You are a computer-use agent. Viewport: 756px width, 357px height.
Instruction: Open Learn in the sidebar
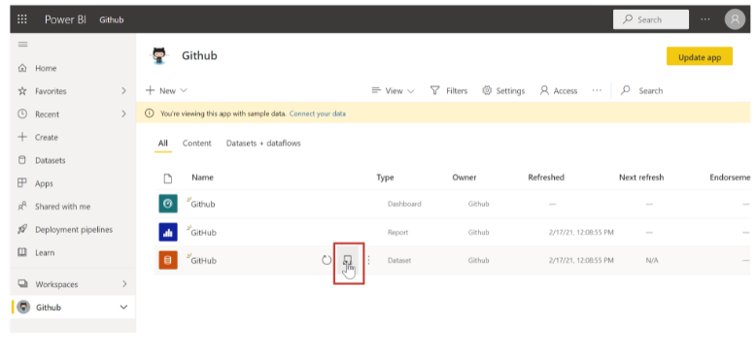point(45,252)
